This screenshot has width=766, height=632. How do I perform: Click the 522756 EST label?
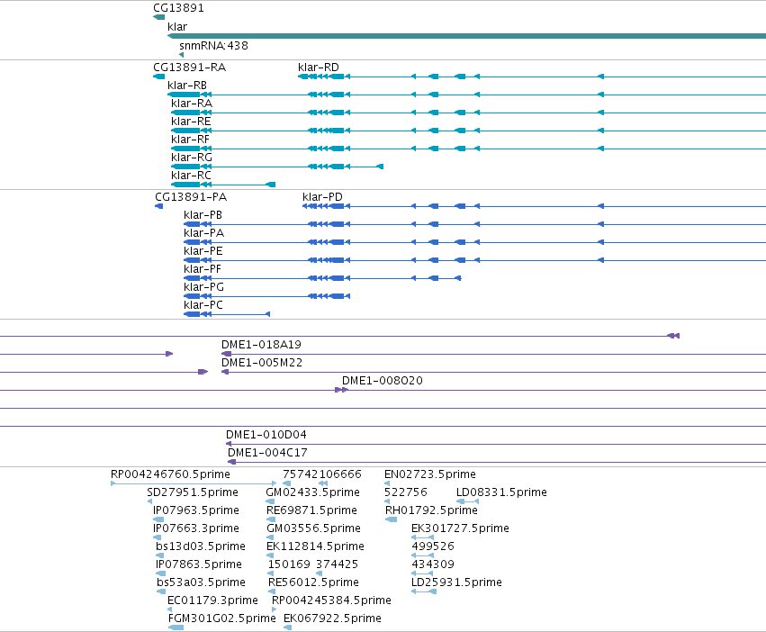pos(405,492)
